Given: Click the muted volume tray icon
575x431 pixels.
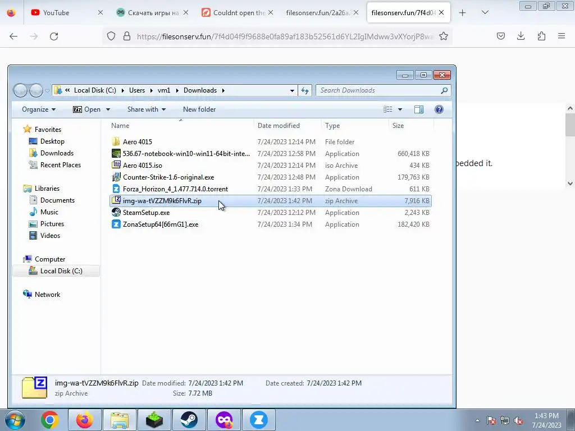Looking at the screenshot, I should click(x=518, y=420).
